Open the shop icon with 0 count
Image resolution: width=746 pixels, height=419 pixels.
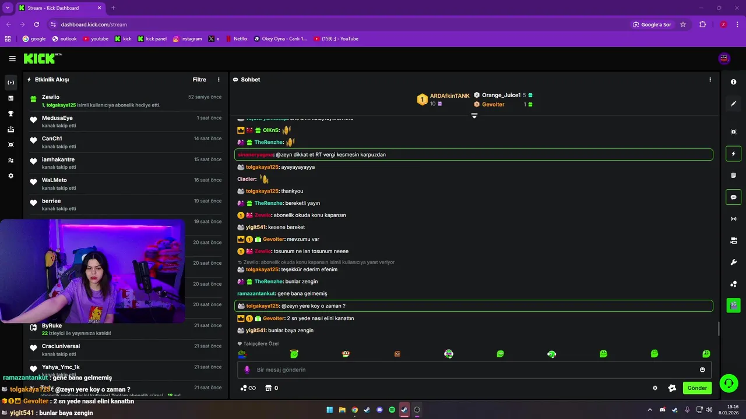click(x=271, y=388)
